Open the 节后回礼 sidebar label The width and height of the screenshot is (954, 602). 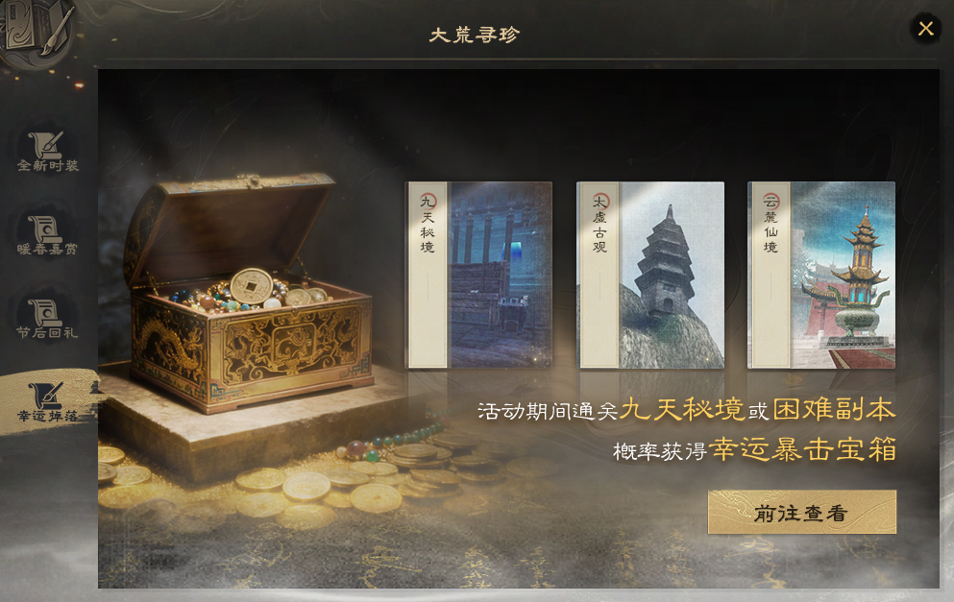(47, 332)
